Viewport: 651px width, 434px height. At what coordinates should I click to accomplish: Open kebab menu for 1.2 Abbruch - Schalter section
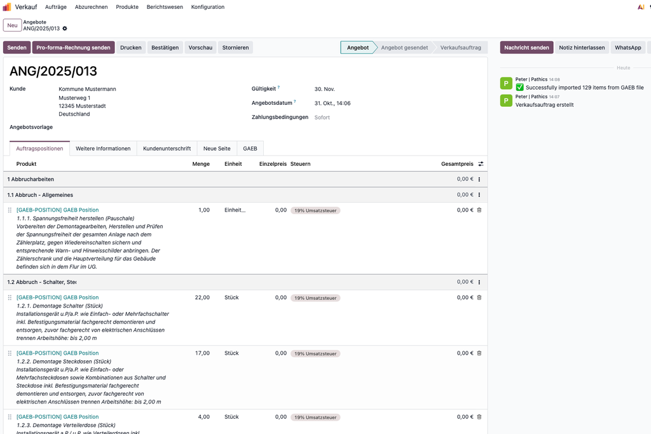pyautogui.click(x=479, y=282)
